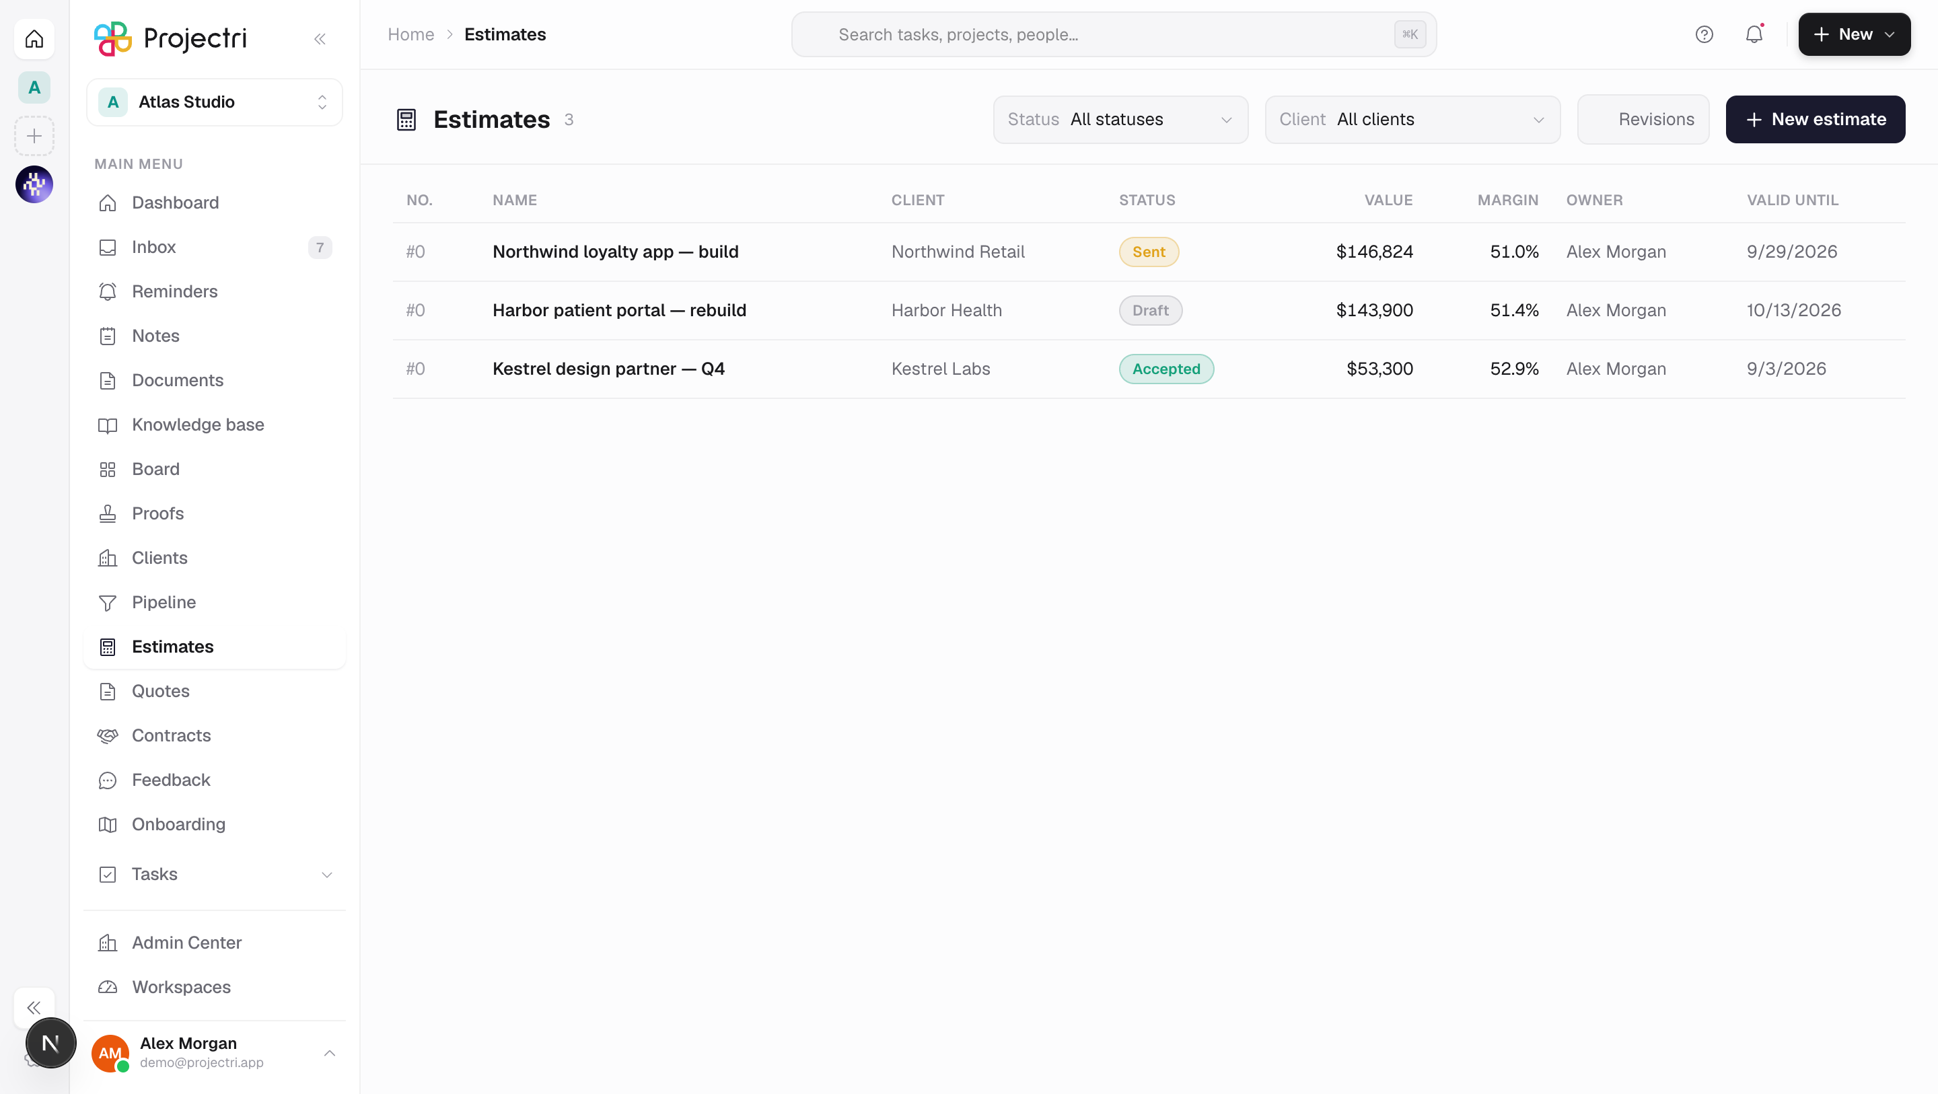Open the Estimates menu item
The image size is (1938, 1094).
(x=215, y=647)
